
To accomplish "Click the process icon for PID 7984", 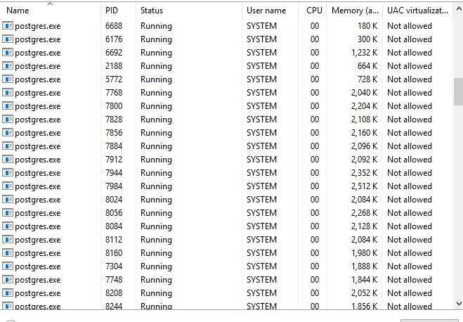I will [8, 186].
